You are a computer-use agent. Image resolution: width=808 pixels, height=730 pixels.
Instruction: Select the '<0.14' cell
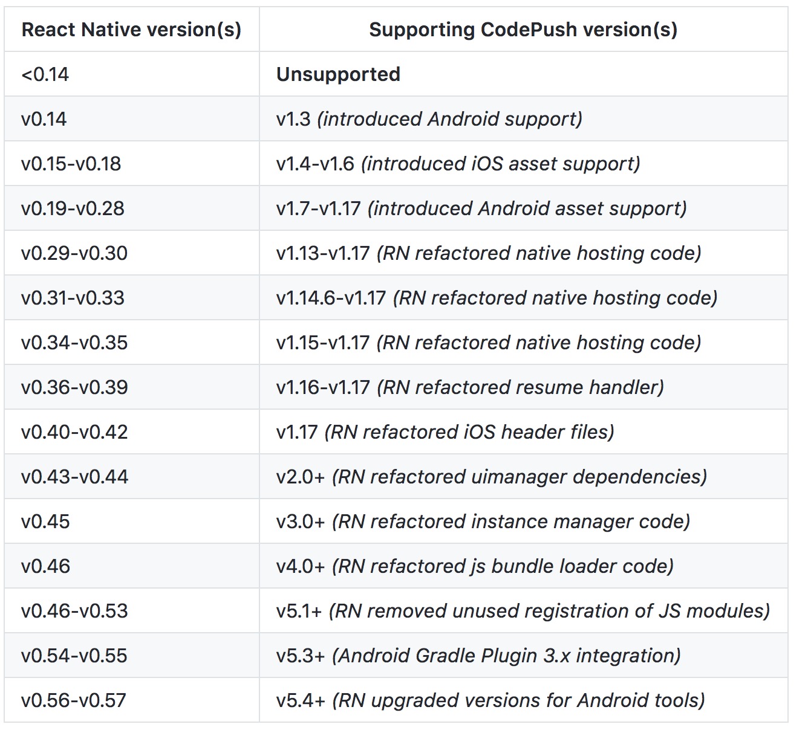(132, 74)
